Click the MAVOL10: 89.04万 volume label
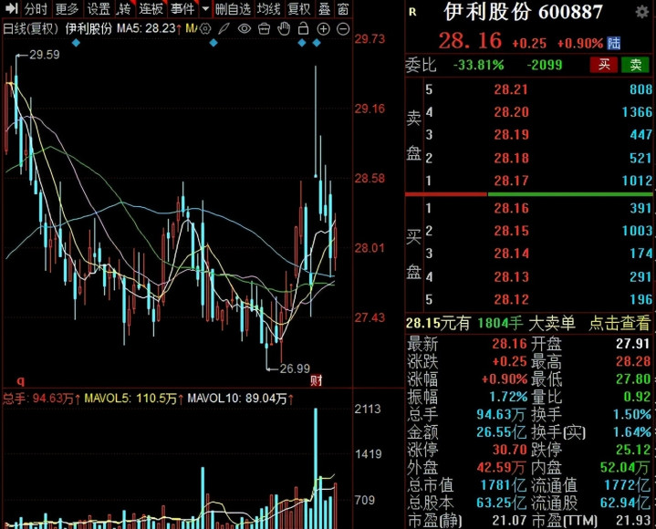This screenshot has width=656, height=529. point(241,398)
